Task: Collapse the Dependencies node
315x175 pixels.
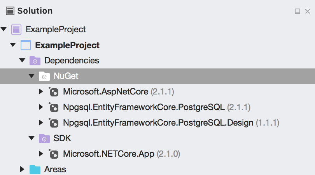Action: point(22,60)
